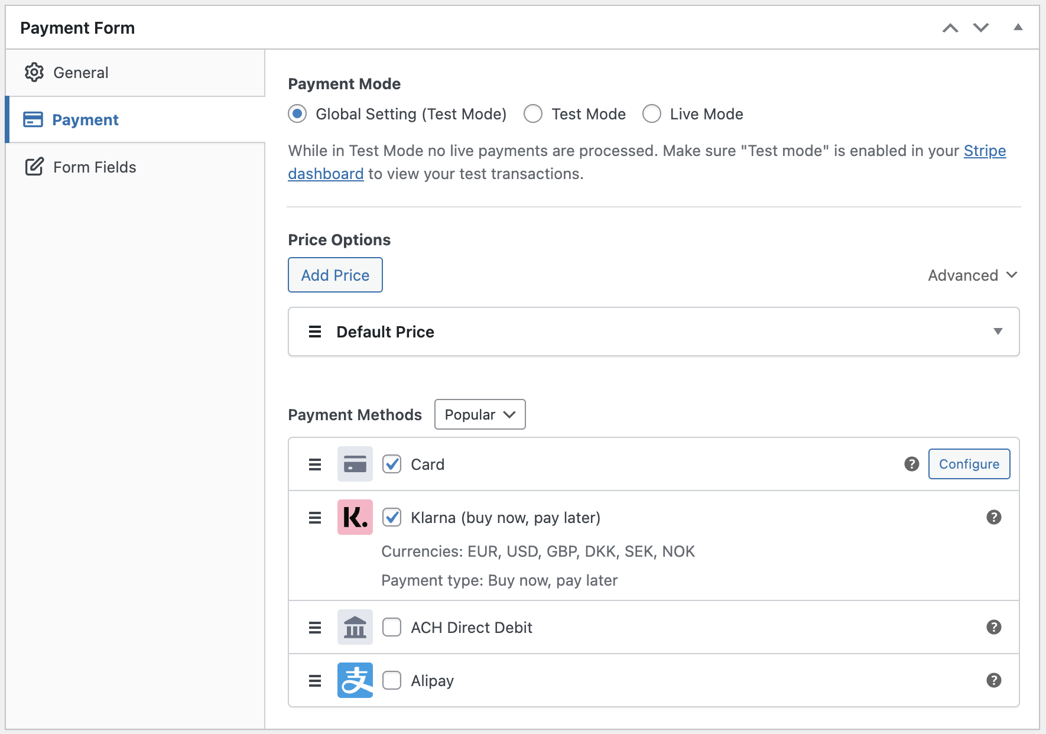Viewport: 1046px width, 734px height.
Task: Expand the Advanced price options
Action: (972, 275)
